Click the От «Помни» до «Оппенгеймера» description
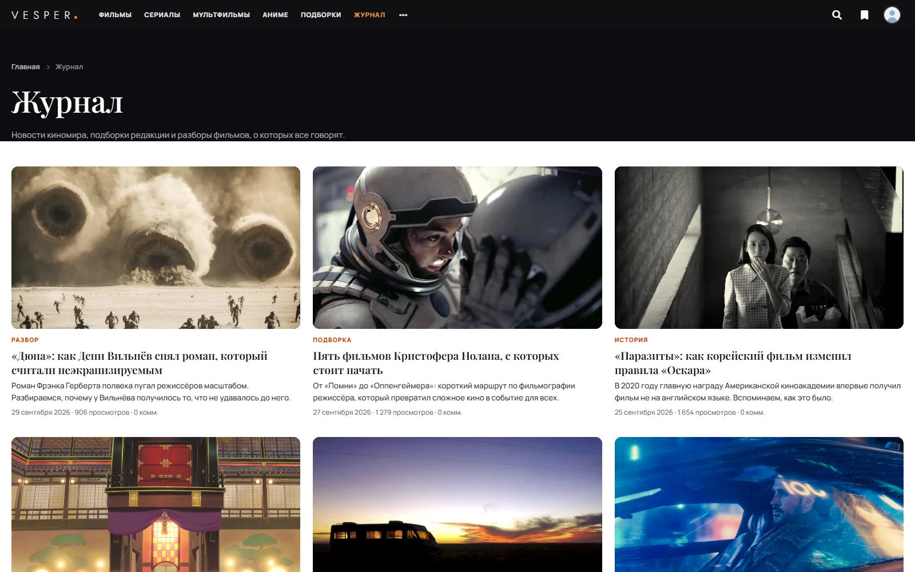This screenshot has width=915, height=572. [444, 392]
